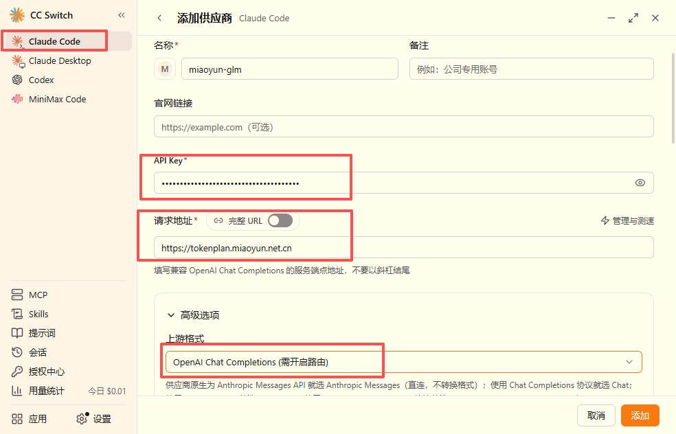The image size is (676, 434).
Task: Click the MiniMax waveform icon
Action: click(17, 99)
